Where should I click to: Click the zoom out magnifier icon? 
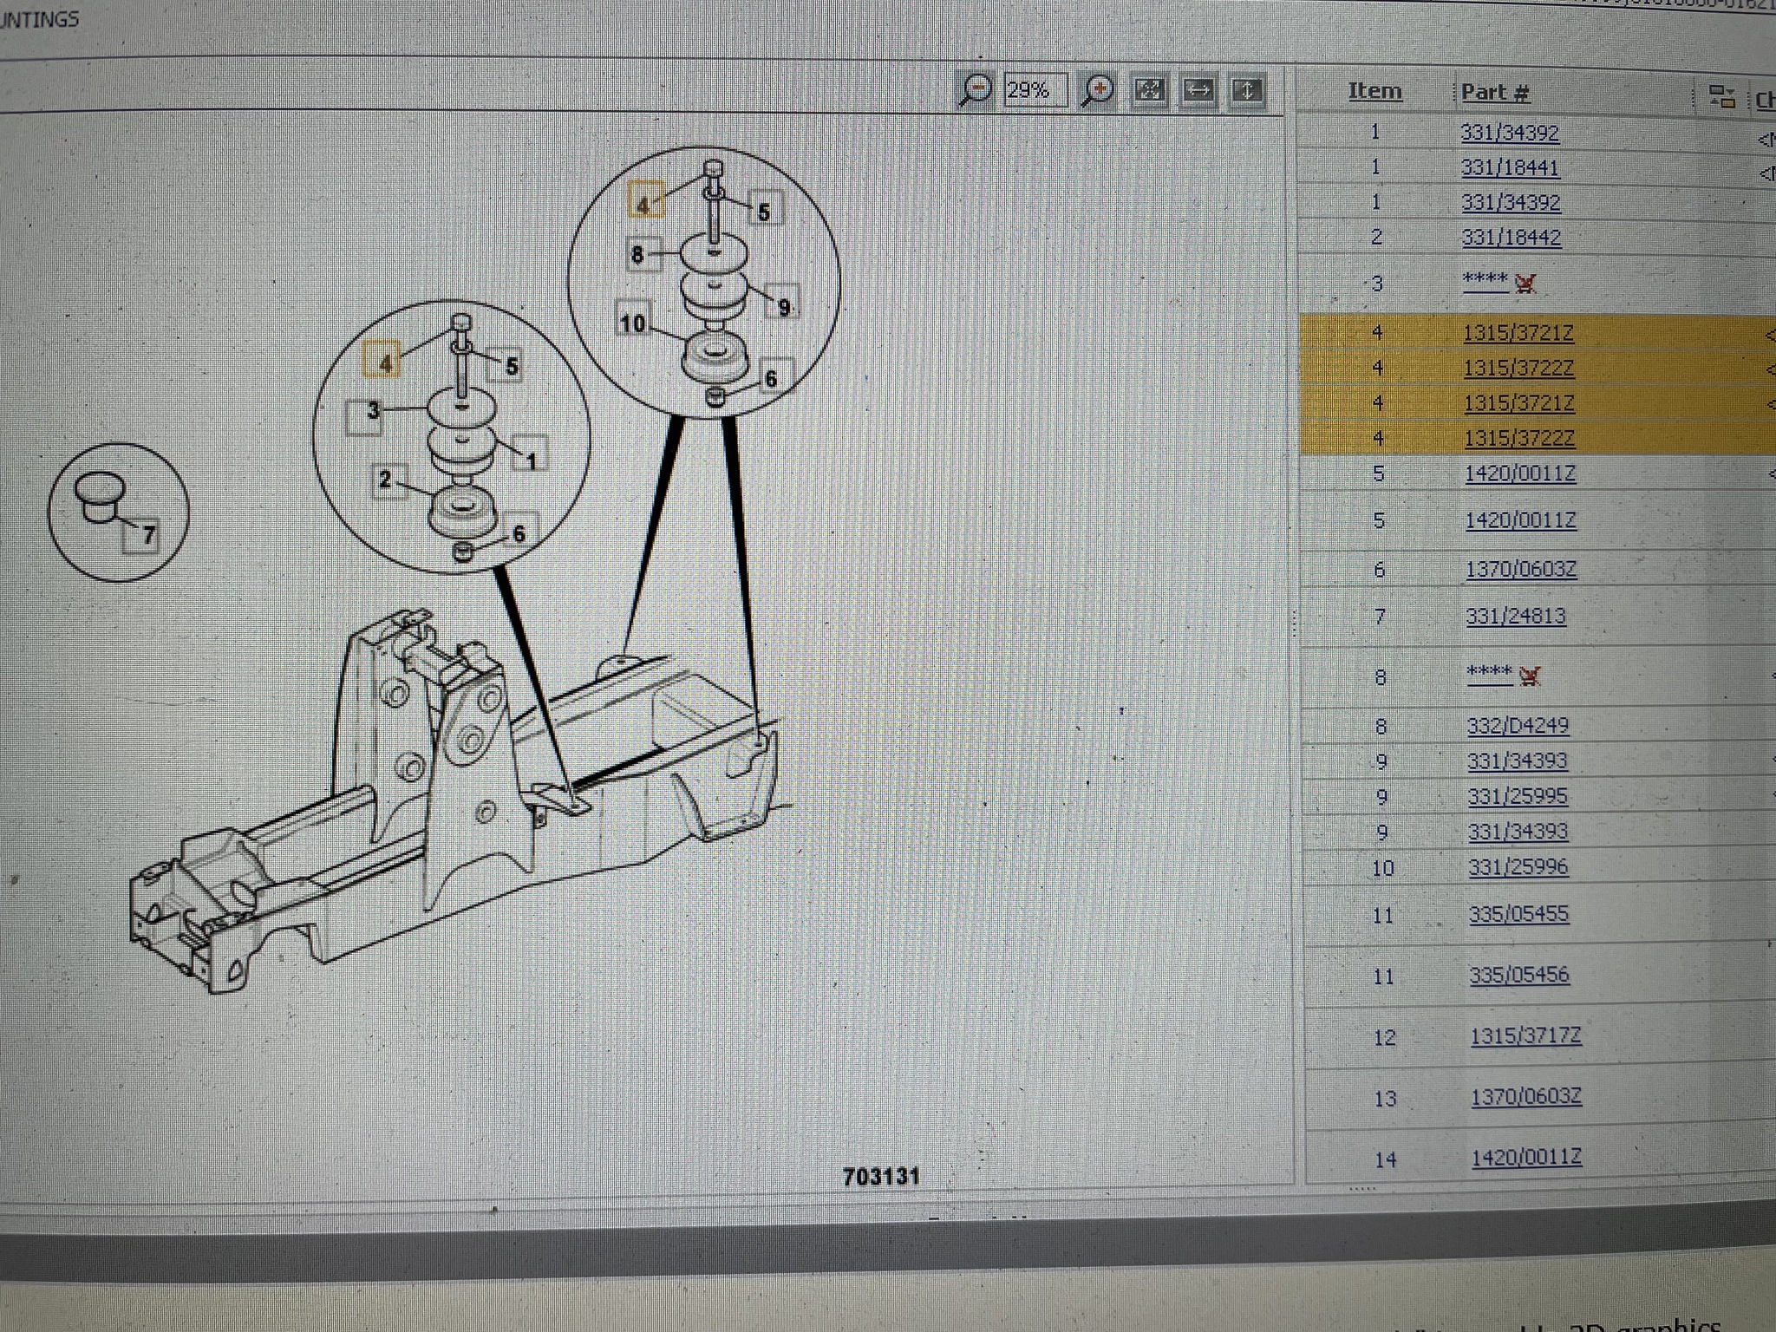[x=976, y=90]
